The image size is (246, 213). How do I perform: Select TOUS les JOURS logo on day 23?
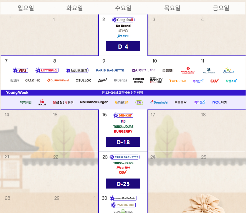(x=123, y=163)
